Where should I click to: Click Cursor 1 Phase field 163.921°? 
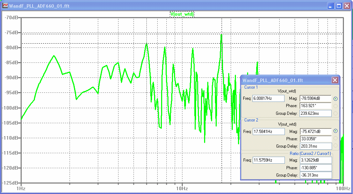click(x=316, y=106)
